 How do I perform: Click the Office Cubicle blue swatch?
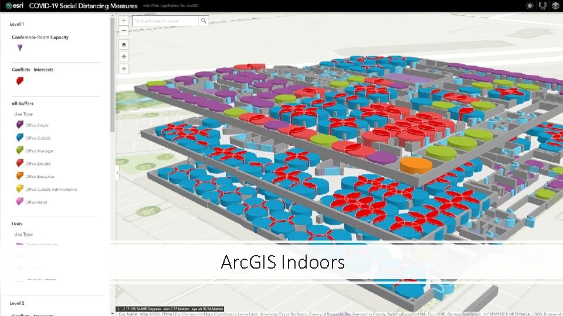point(20,138)
